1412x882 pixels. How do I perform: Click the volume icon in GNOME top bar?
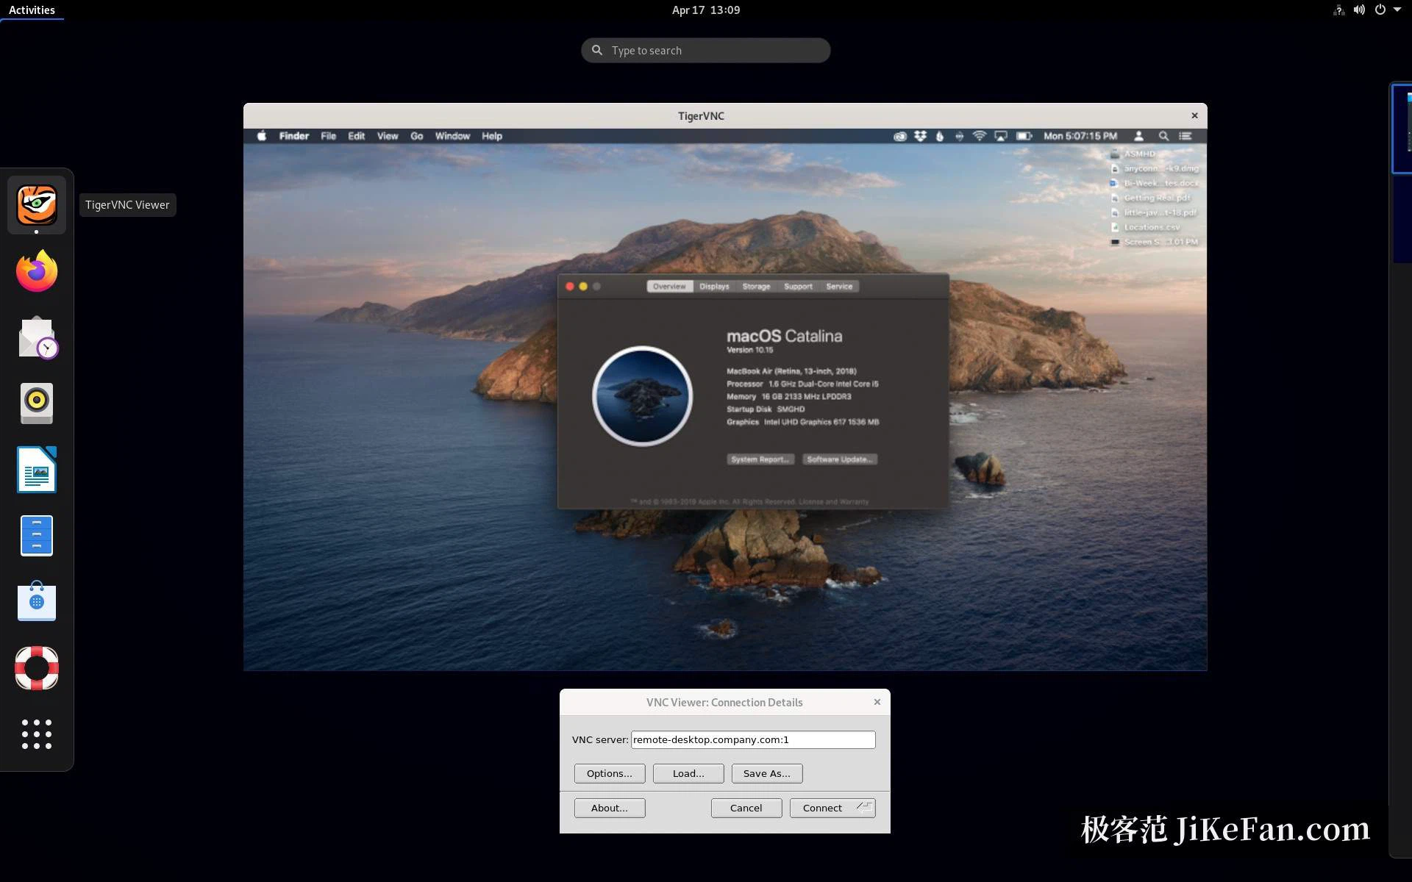tap(1359, 10)
